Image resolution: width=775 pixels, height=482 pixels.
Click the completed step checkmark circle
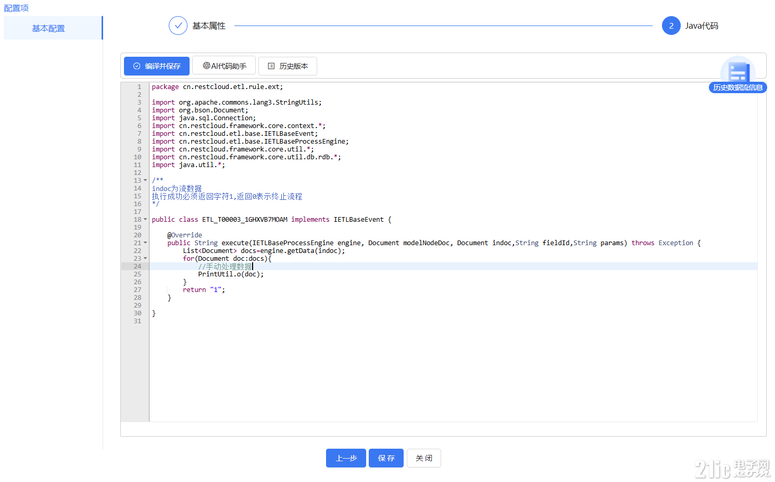click(x=178, y=26)
